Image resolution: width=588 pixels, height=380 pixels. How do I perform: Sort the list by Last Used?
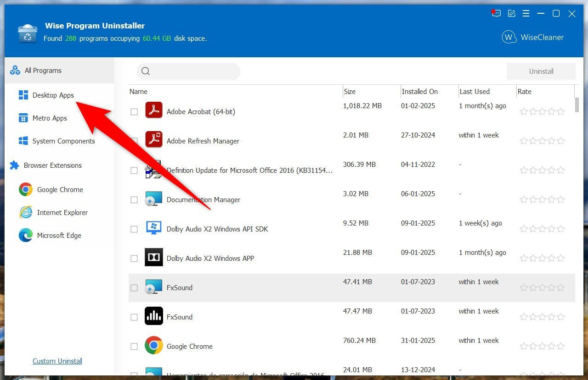coord(475,91)
